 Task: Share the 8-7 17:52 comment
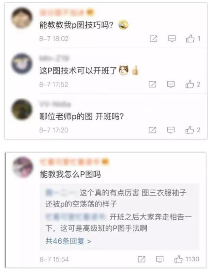point(152,84)
